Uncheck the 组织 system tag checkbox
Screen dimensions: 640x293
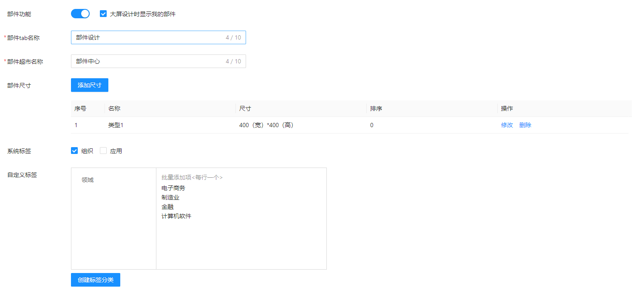point(74,151)
